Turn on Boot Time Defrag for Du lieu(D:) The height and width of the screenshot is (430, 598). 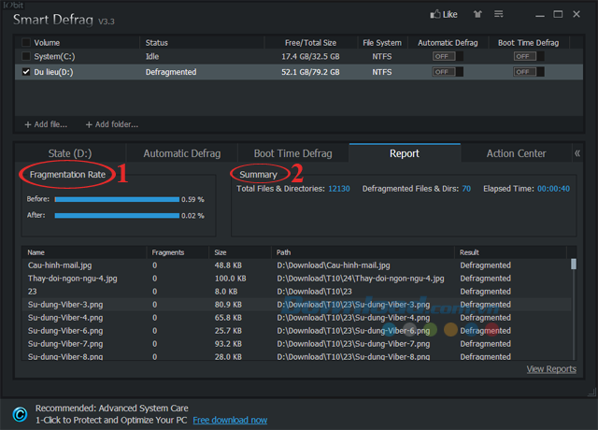[x=526, y=71]
